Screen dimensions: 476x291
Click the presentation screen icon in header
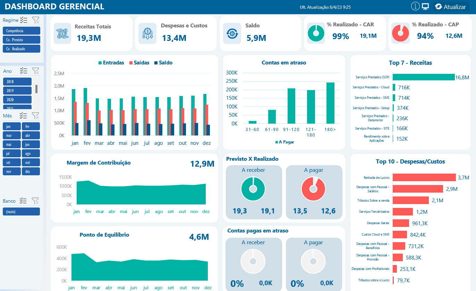[426, 7]
